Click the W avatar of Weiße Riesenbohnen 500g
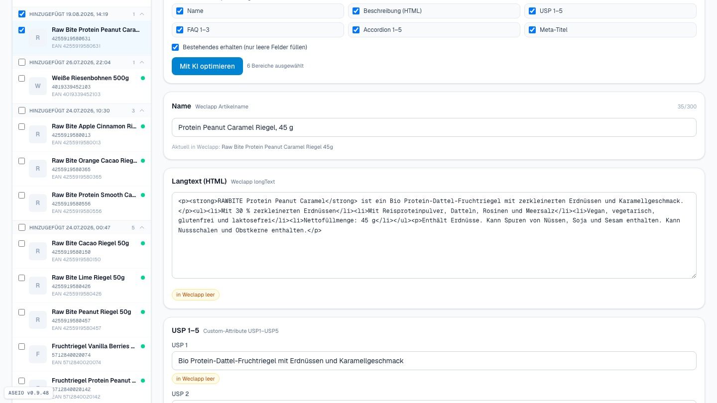Viewport: 717px width, 403px height. click(38, 87)
